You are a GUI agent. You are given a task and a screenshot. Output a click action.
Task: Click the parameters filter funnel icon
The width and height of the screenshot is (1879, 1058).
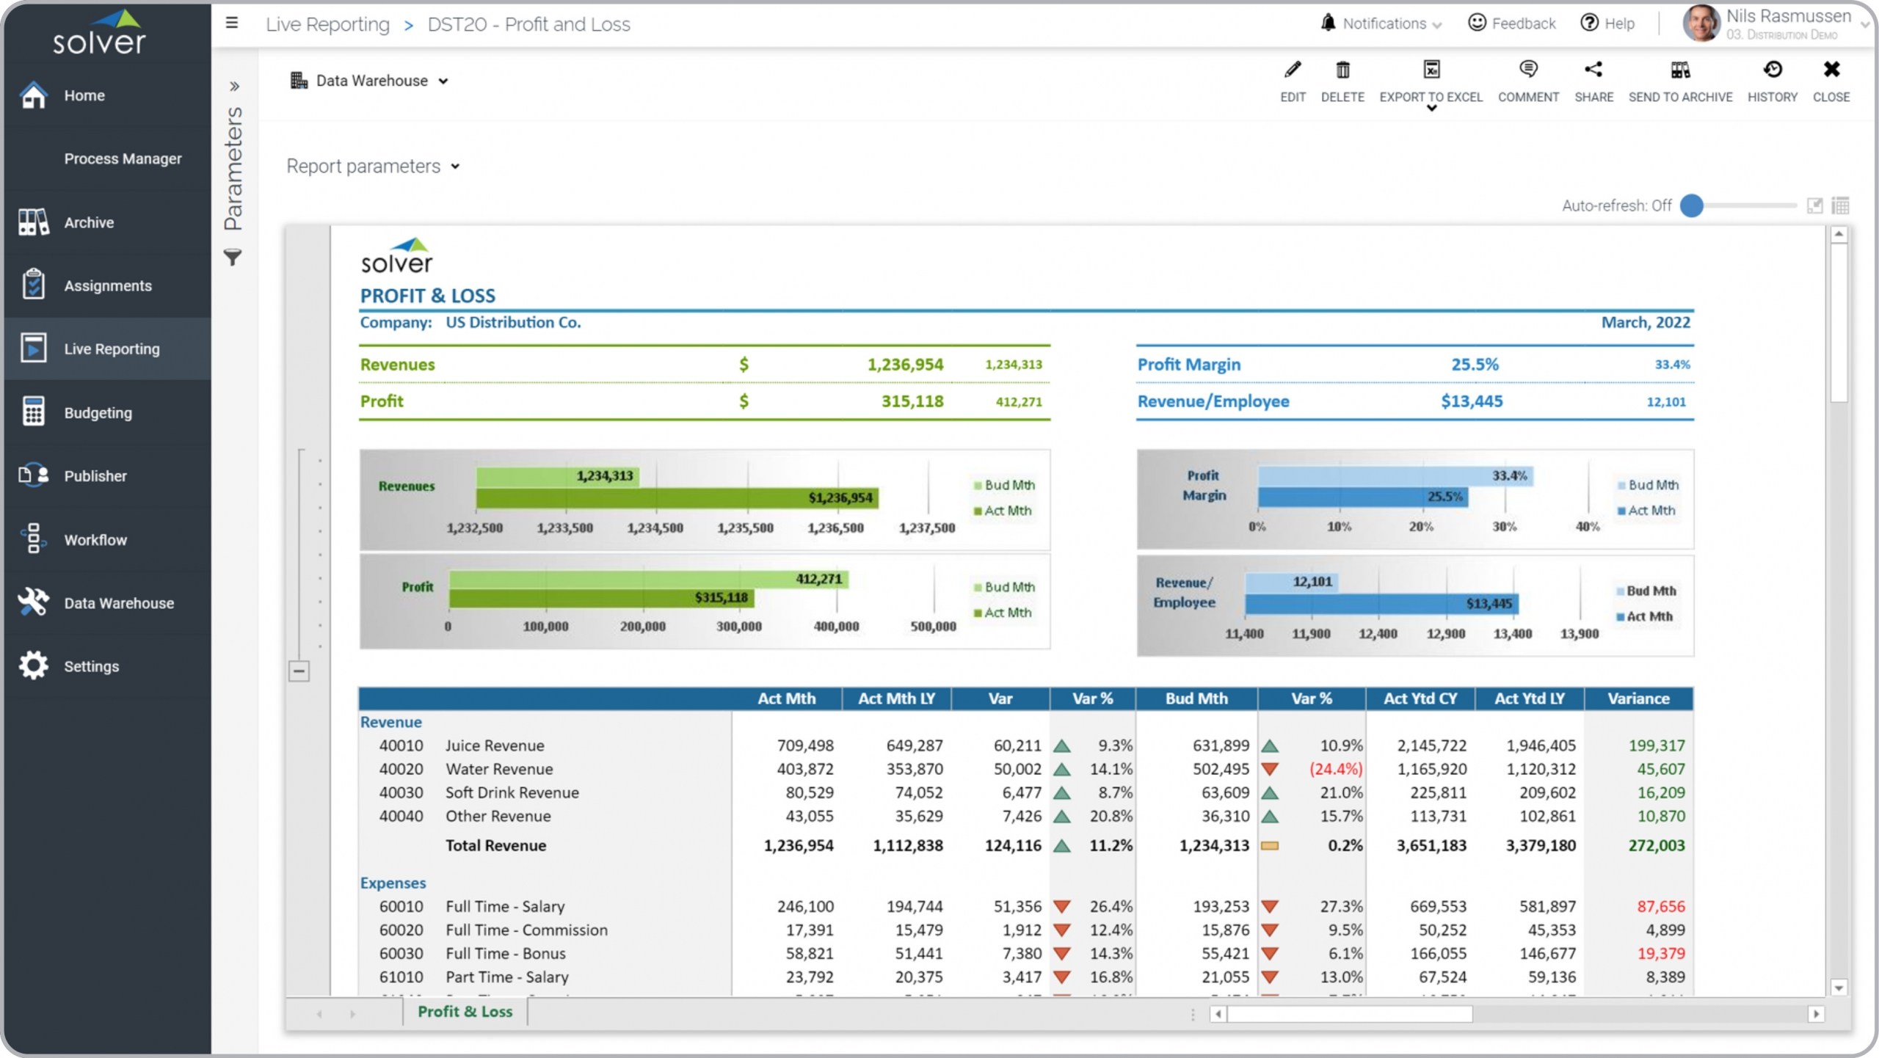[x=233, y=258]
